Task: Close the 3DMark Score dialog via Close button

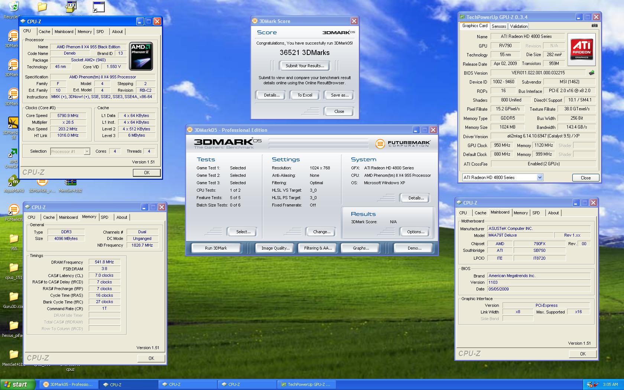Action: click(339, 111)
